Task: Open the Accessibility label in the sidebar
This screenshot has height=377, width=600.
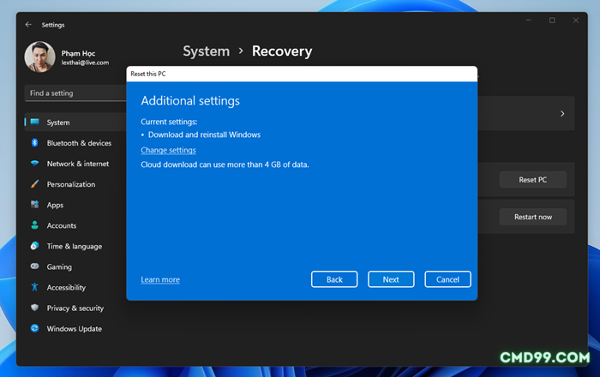Action: pos(66,288)
